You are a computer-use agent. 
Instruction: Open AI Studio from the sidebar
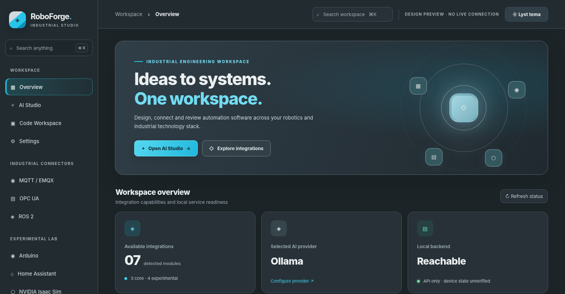click(49, 105)
